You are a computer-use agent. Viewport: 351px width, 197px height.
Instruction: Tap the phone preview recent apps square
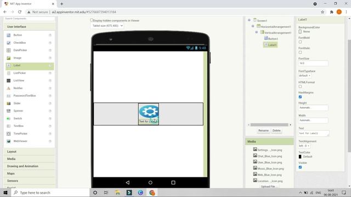[x=173, y=182]
